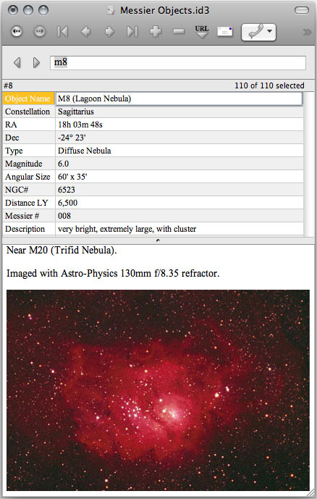
Task: Open the URL toolbar icon
Action: pos(202,32)
